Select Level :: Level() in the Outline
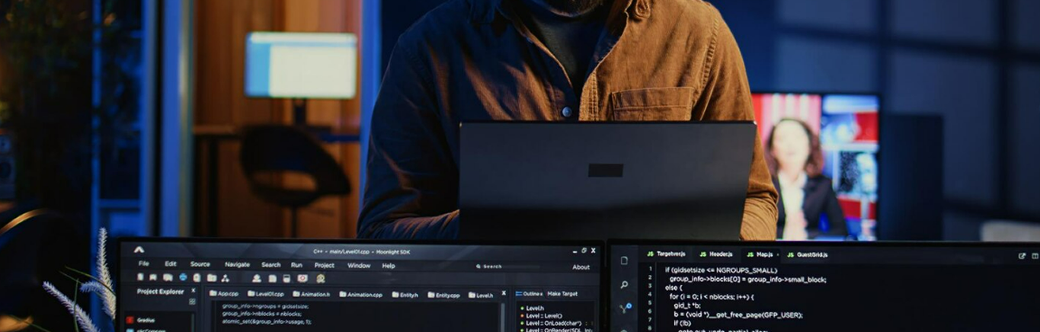Viewport: 1040px width, 332px height. [542, 316]
